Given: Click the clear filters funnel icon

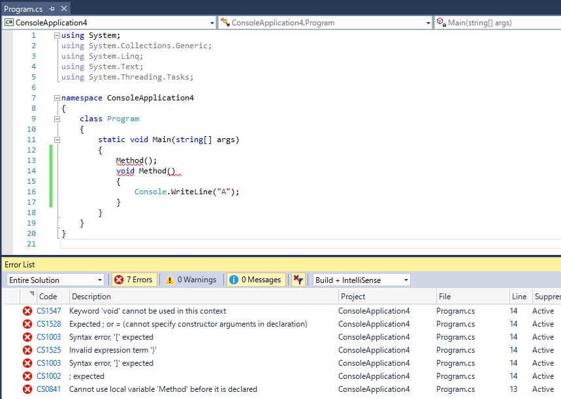Looking at the screenshot, I should point(298,280).
